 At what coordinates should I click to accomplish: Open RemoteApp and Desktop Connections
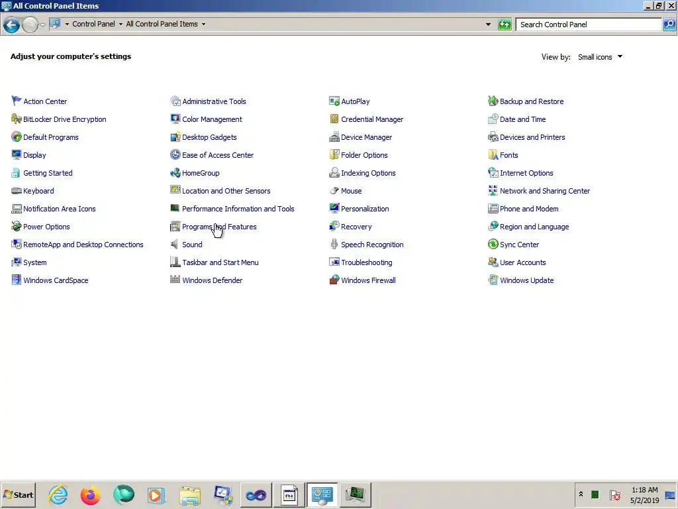(83, 245)
